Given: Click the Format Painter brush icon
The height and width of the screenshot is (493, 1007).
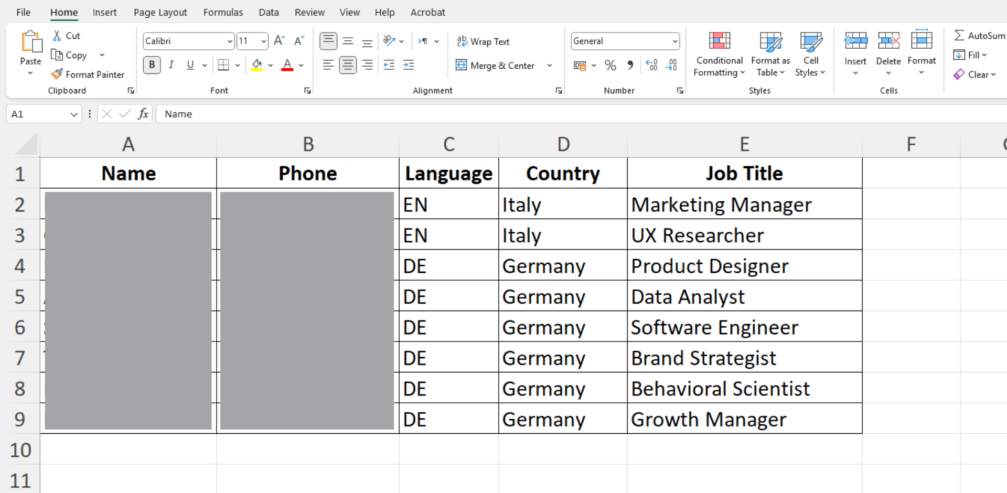Looking at the screenshot, I should pos(57,74).
